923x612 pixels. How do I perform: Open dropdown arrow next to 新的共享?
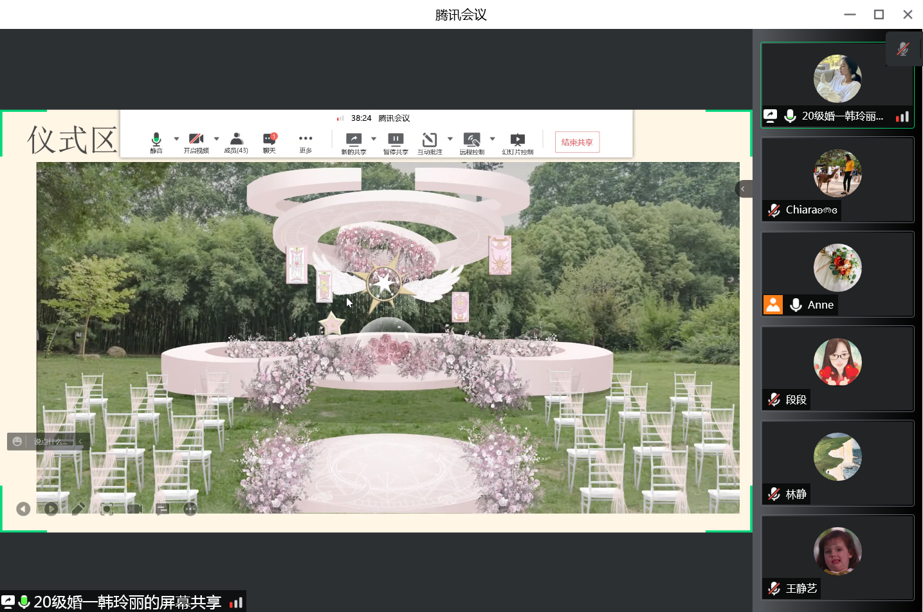374,138
